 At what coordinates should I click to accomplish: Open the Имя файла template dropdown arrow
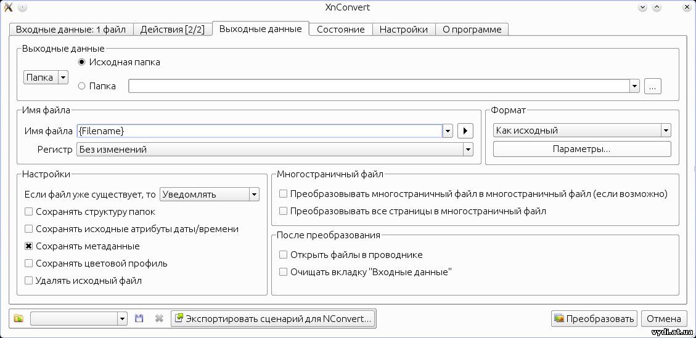(x=448, y=131)
